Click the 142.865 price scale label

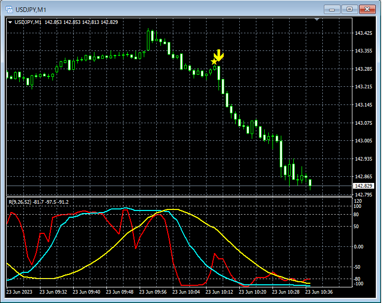click(363, 177)
